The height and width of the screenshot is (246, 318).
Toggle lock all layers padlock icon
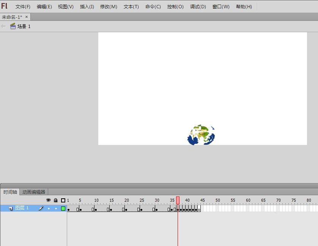point(55,200)
